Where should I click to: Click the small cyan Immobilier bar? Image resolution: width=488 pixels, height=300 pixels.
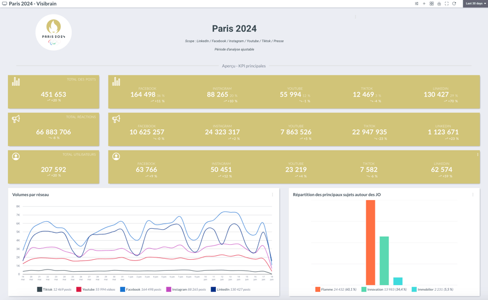398,281
